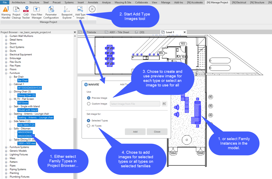The width and height of the screenshot is (272, 179).
Task: Expand the Pipes category node
Action: [6, 166]
